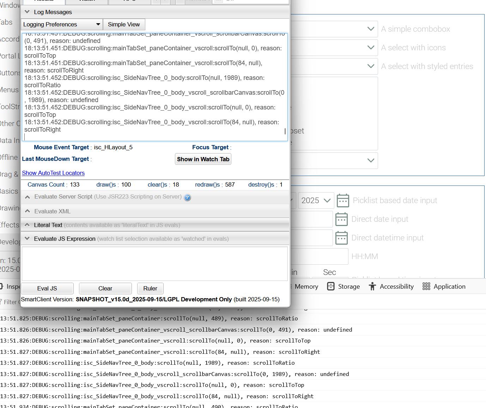This screenshot has width=486, height=408.
Task: Click the 'A simple combobox' label
Action: point(415,29)
